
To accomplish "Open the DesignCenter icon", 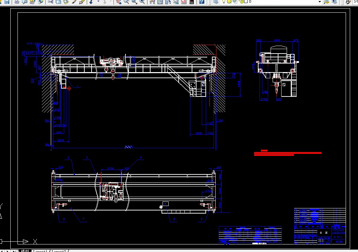I will click(x=160, y=2).
